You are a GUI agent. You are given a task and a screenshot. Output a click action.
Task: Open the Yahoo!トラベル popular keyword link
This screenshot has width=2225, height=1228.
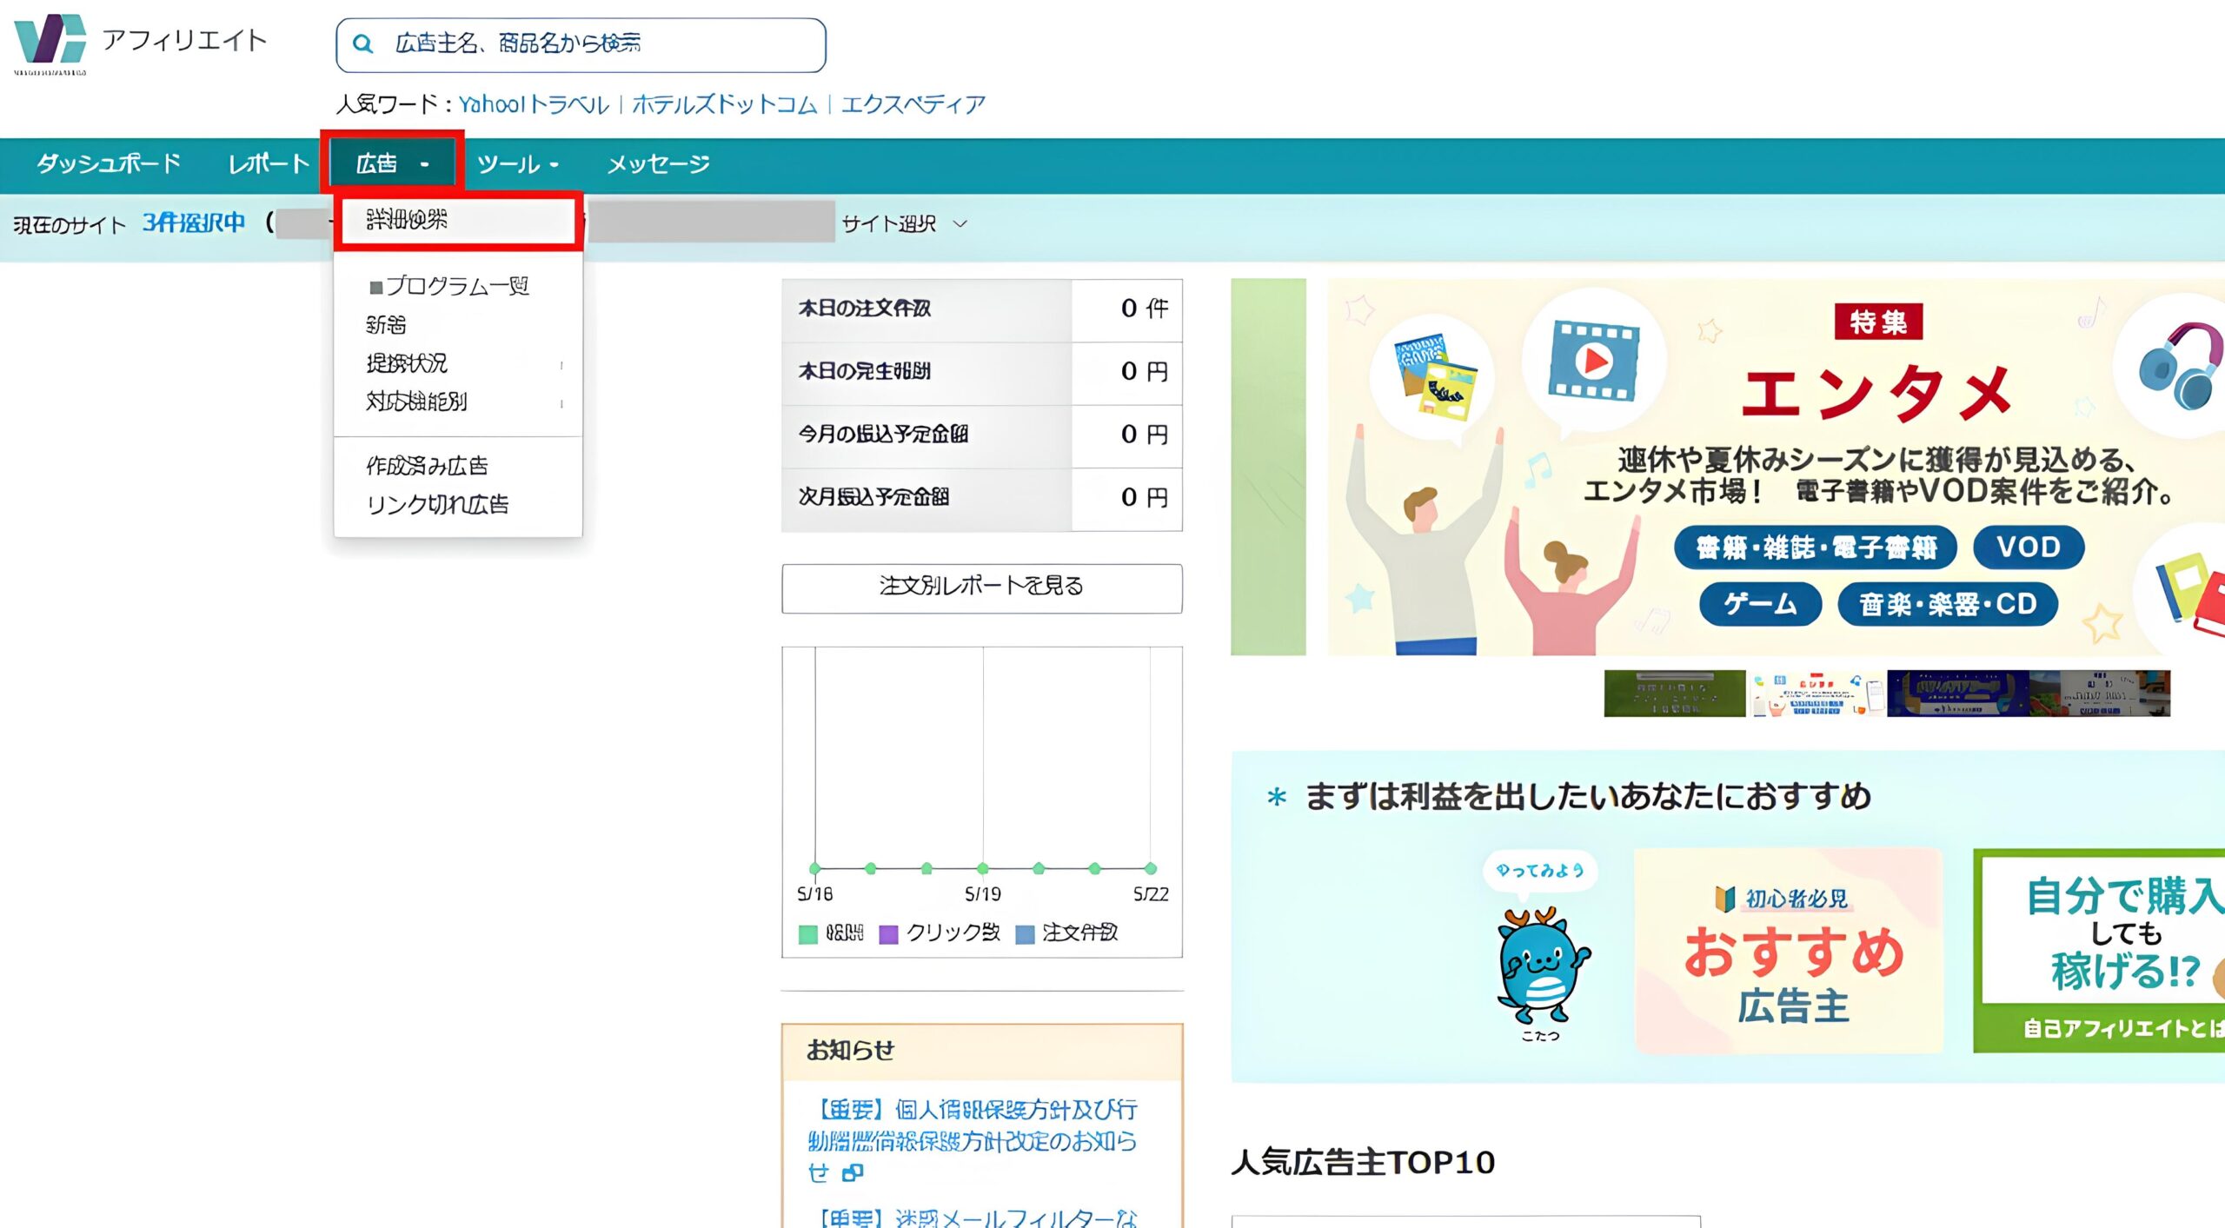(533, 103)
